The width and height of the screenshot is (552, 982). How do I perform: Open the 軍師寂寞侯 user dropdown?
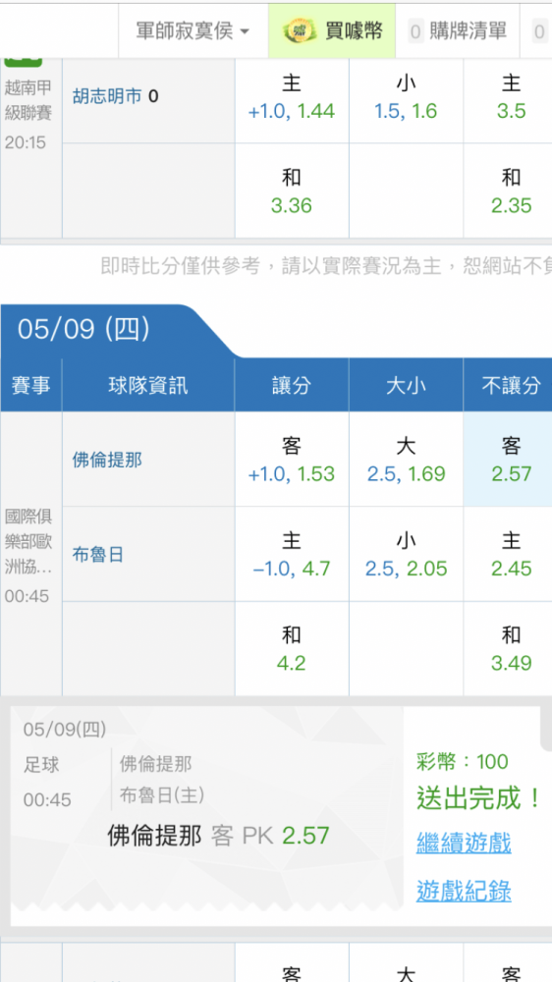(x=193, y=30)
